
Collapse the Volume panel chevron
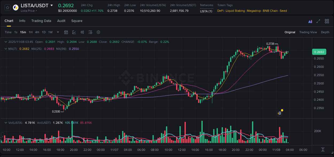coord(6,122)
